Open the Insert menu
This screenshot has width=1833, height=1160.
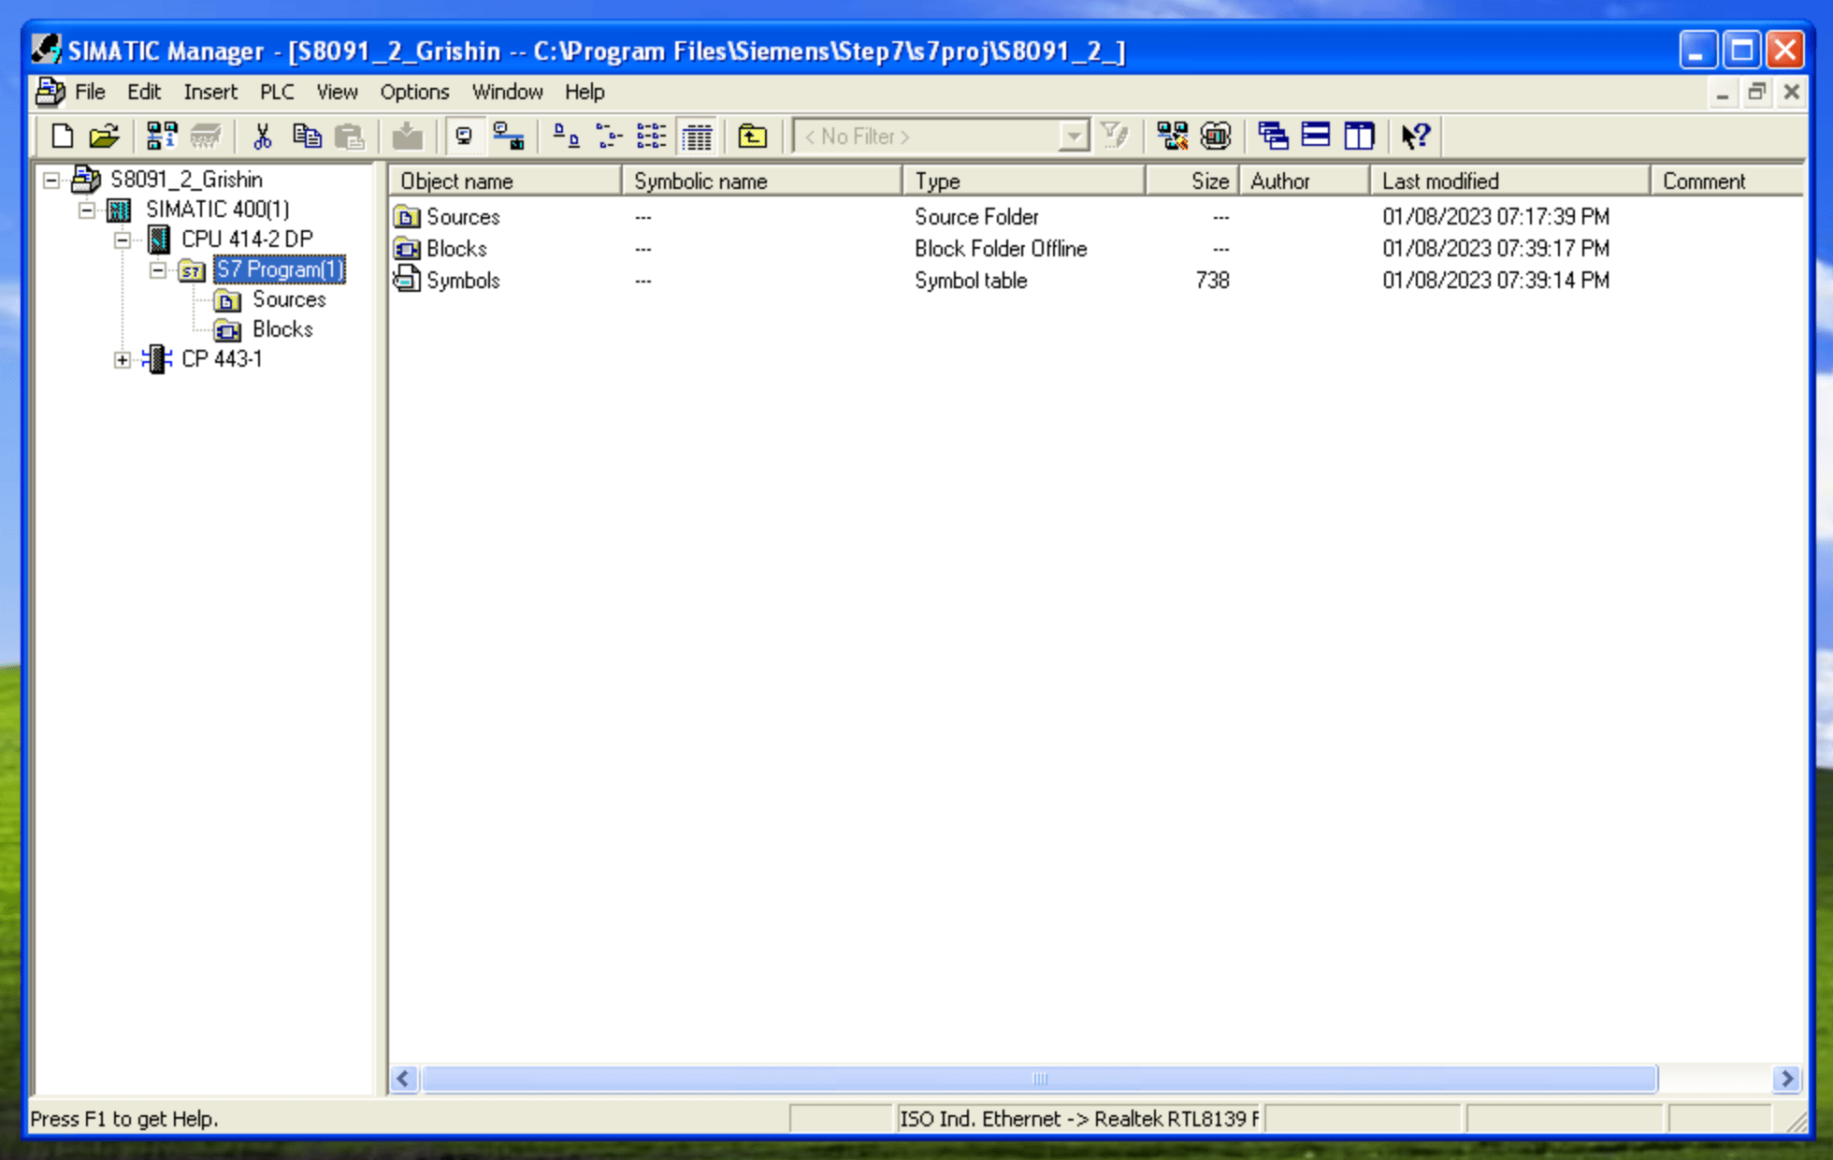(210, 92)
